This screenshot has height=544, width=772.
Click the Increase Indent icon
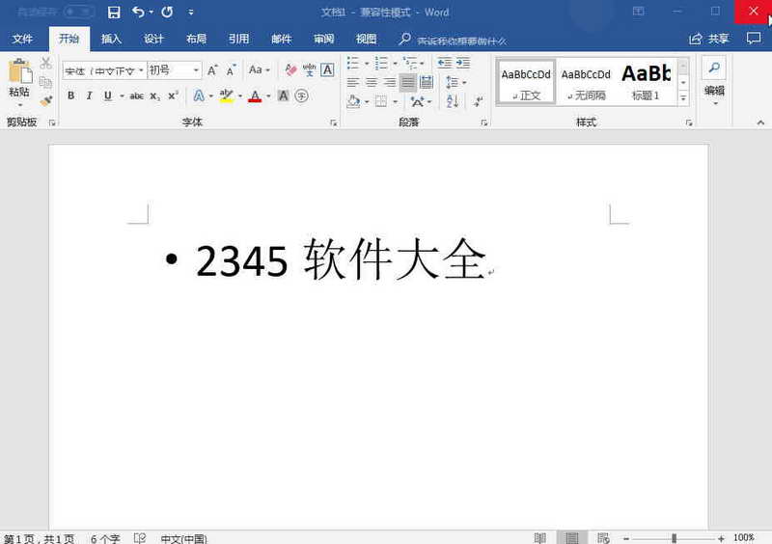[x=463, y=64]
